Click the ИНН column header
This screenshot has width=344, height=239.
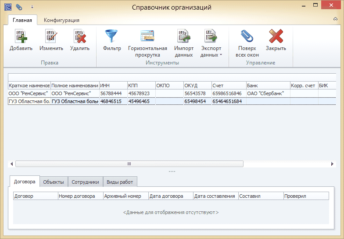[x=113, y=86]
